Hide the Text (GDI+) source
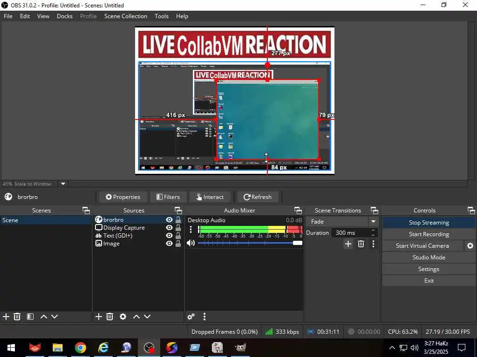Viewport: 477px width, 357px height. tap(170, 236)
